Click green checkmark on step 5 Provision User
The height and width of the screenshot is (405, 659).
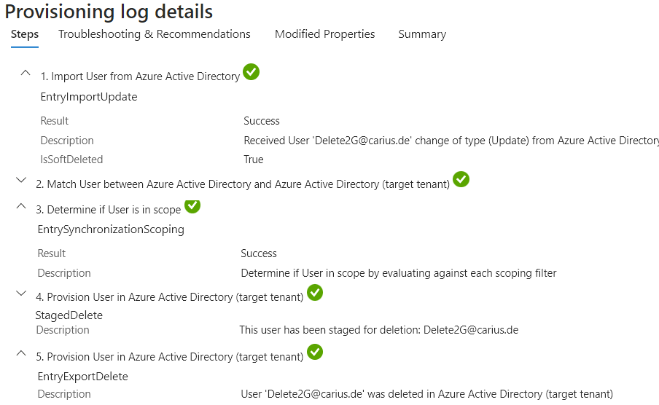(x=315, y=352)
